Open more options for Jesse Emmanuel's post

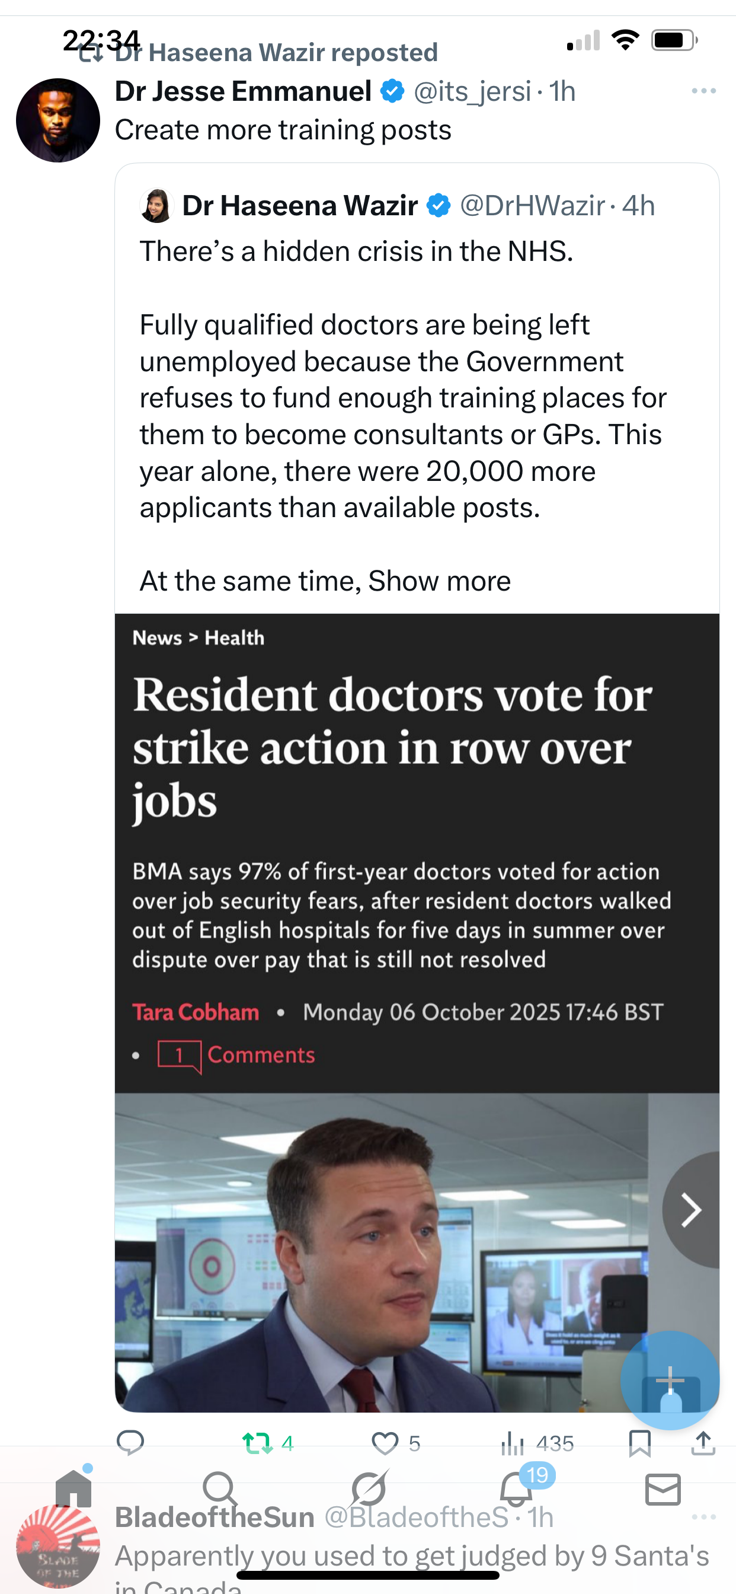coord(704,91)
